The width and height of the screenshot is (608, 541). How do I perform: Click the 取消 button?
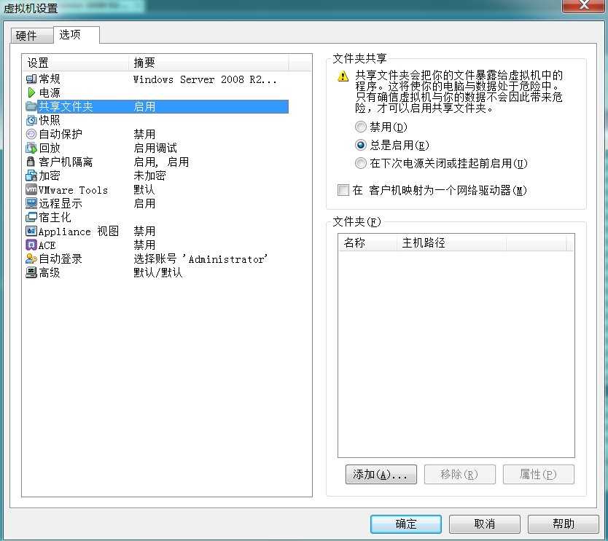(x=484, y=524)
